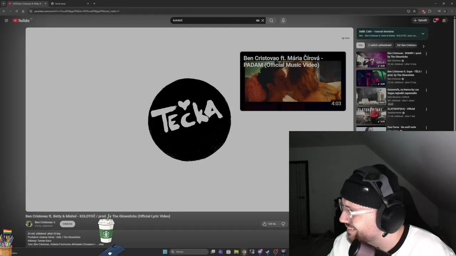This screenshot has height=256, width=456.
Task: Open the Ben Cristovao channel avatar
Action: tap(29, 224)
